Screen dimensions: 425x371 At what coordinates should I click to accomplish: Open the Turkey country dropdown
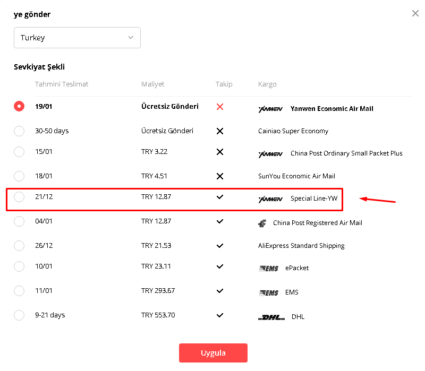(77, 38)
